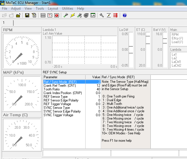Open the ignition lightning bolt icon
This screenshot has width=187, height=159.
point(73,15)
